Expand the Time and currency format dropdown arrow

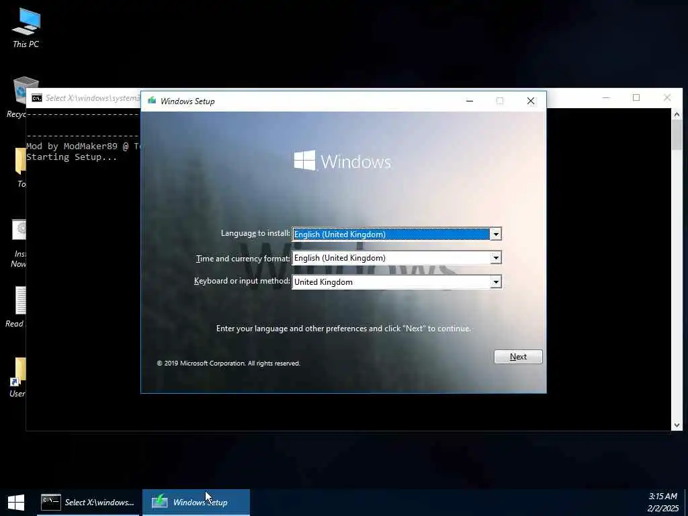[x=495, y=258]
